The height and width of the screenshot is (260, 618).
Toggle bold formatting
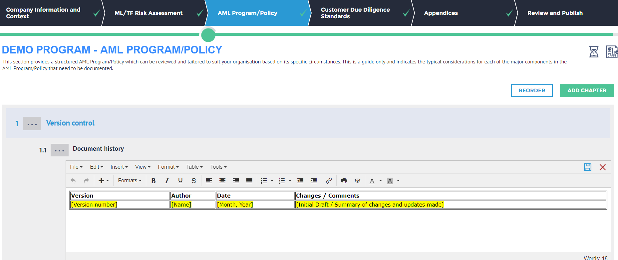coord(154,181)
